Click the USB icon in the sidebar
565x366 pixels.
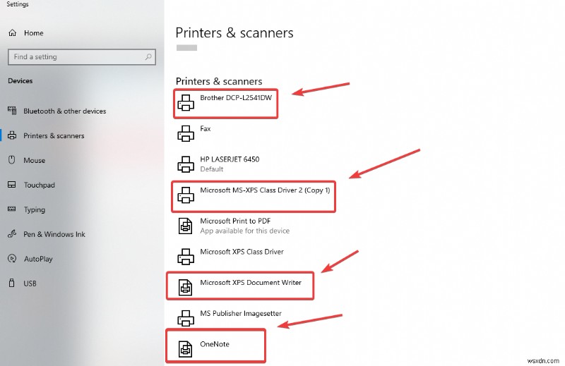(11, 283)
